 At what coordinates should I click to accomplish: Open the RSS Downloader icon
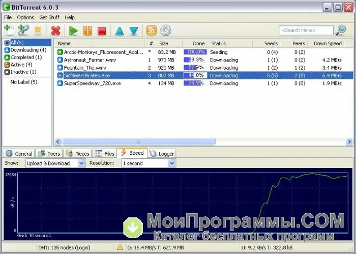click(x=152, y=31)
